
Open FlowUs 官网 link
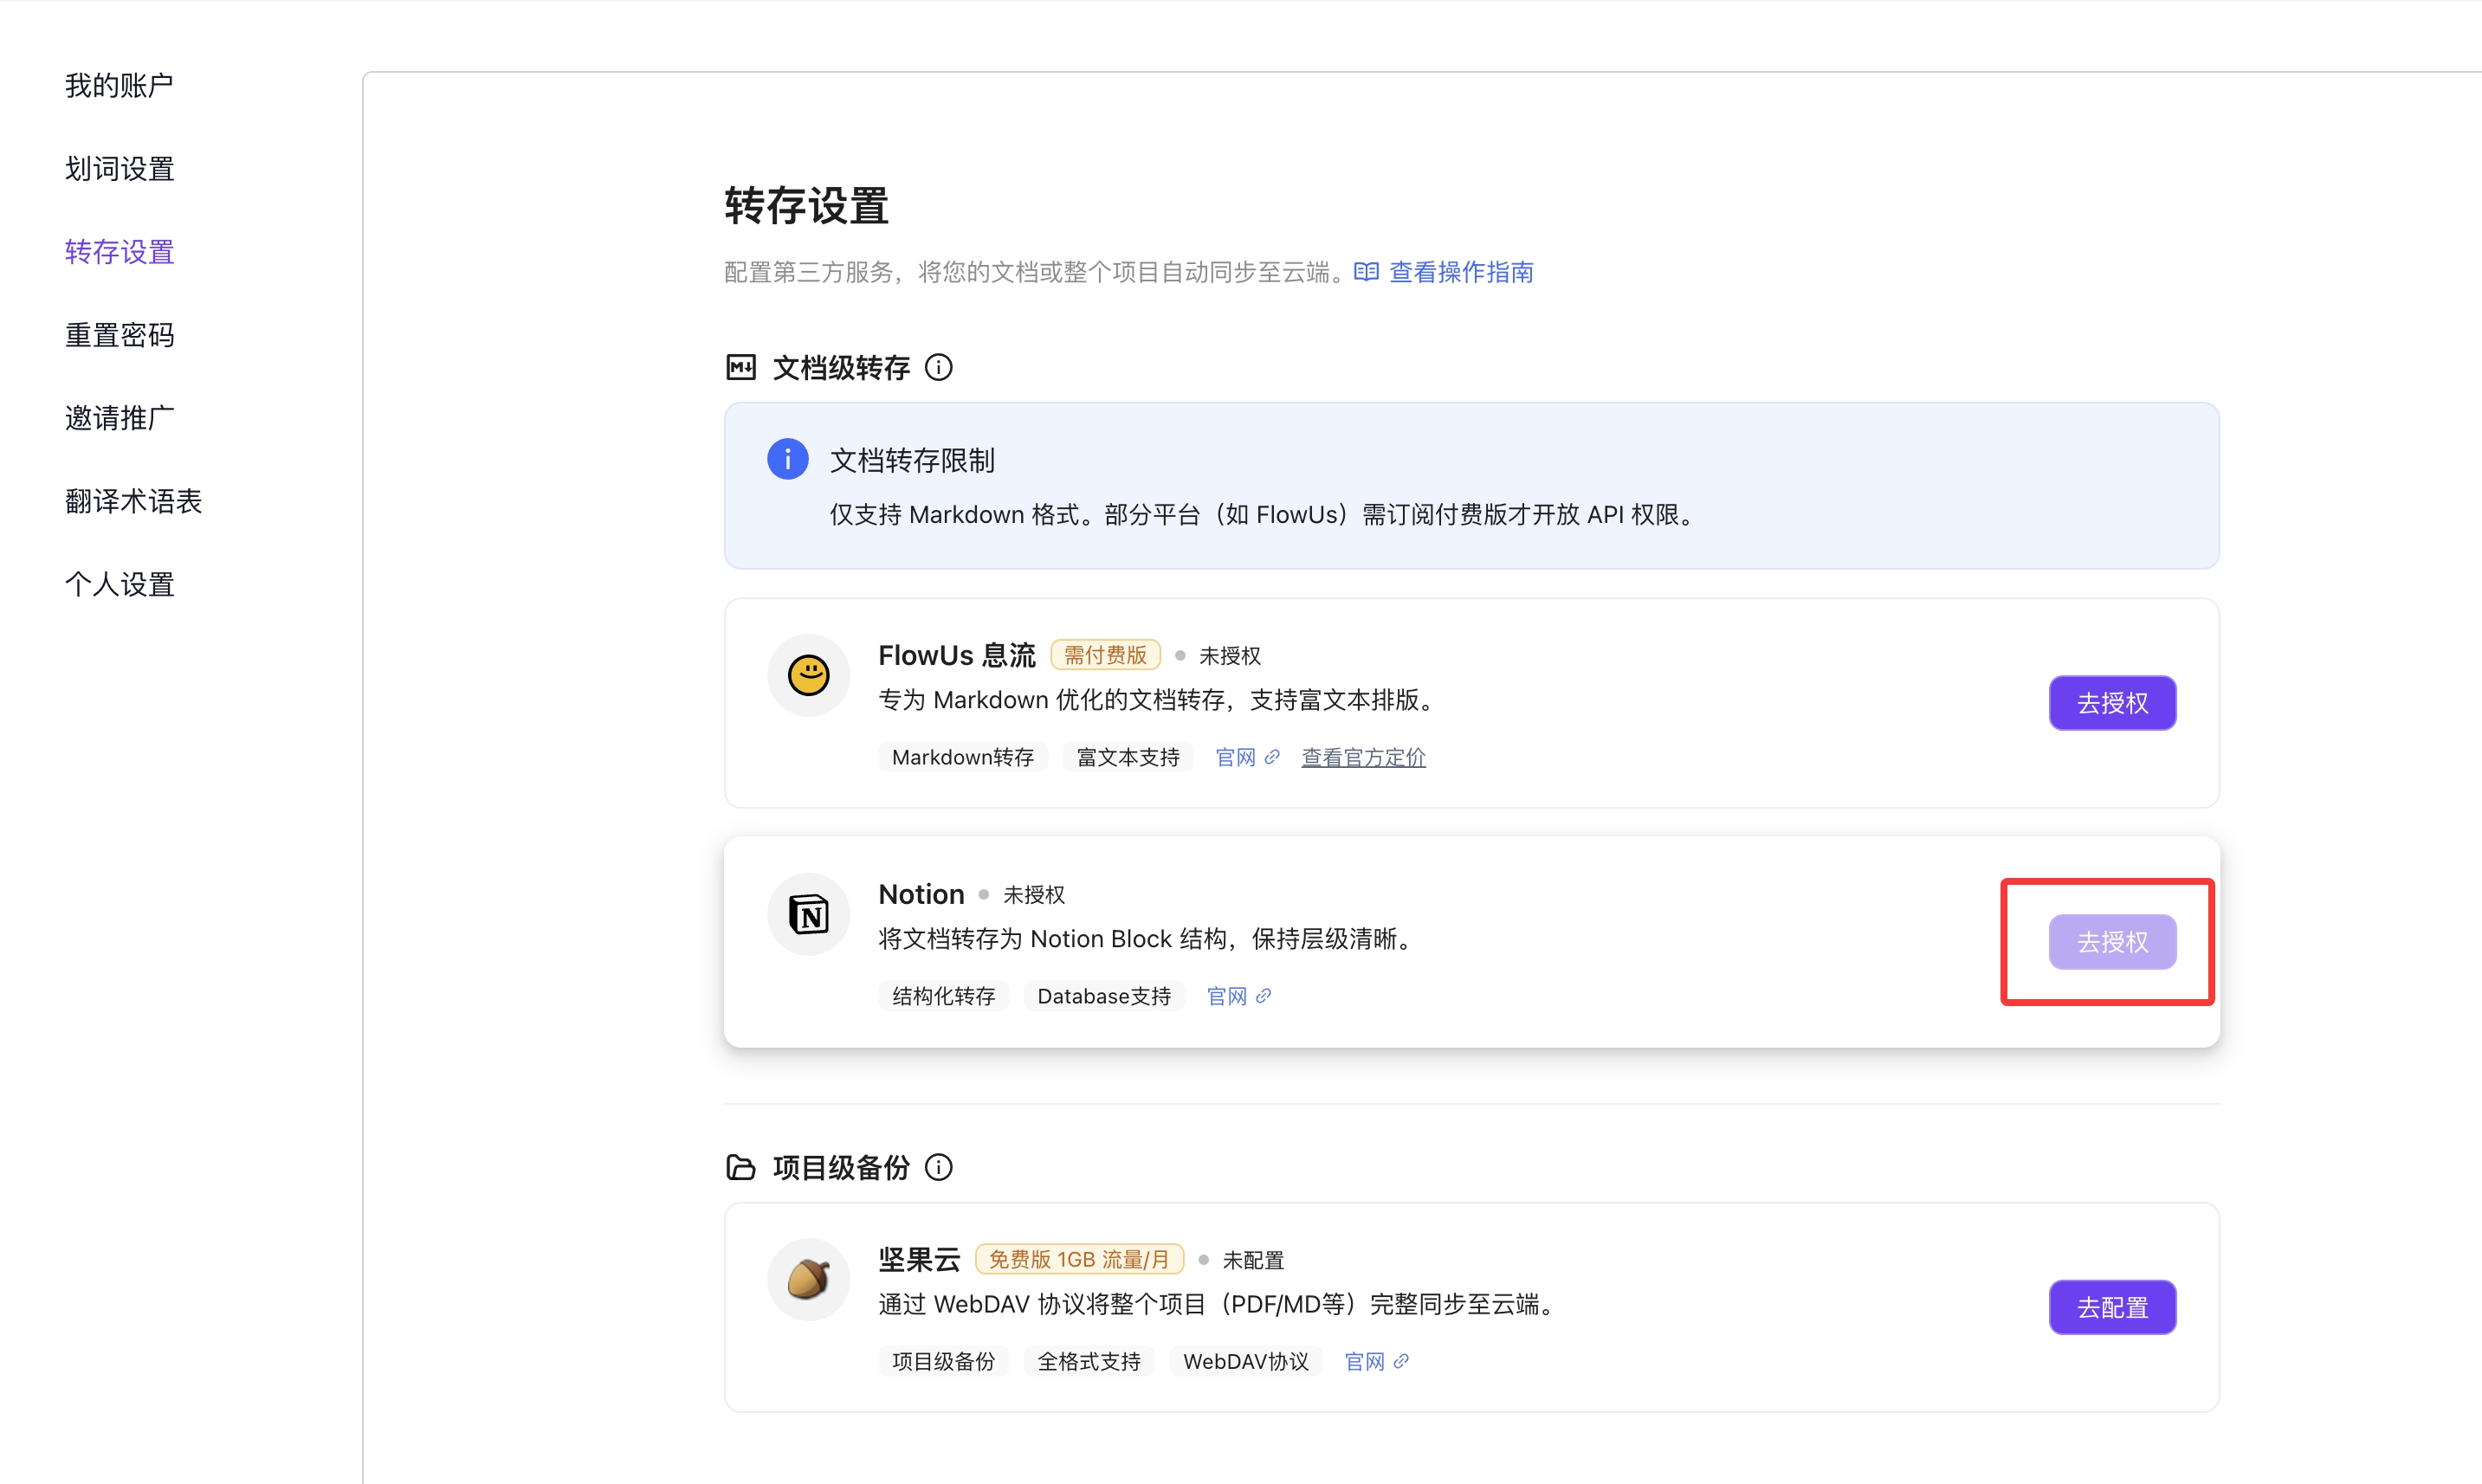point(1236,757)
